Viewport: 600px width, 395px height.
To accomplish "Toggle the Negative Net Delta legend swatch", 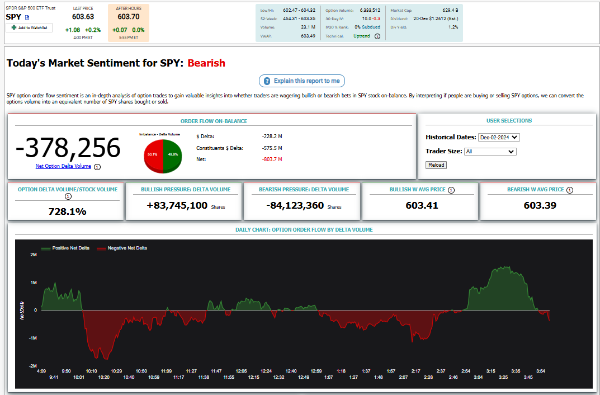I will pos(101,248).
